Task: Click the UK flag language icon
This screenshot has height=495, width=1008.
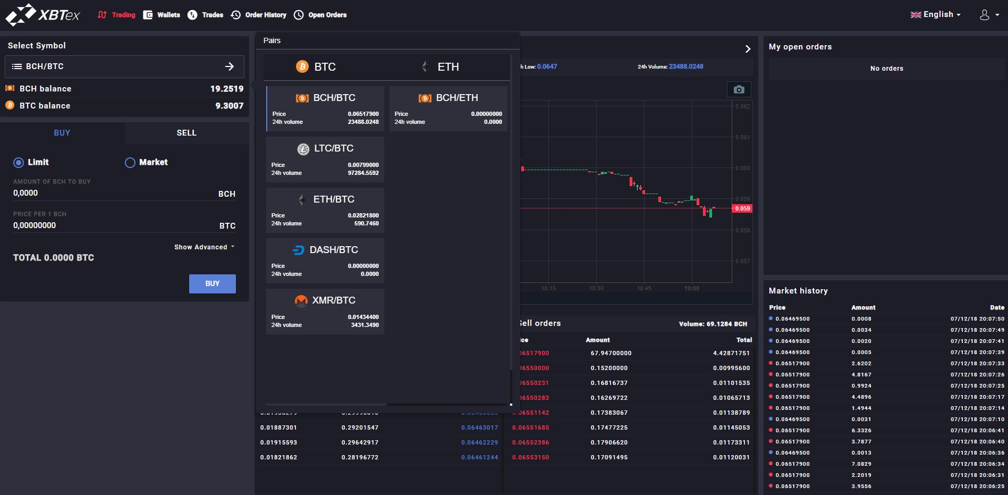Action: pyautogui.click(x=916, y=15)
